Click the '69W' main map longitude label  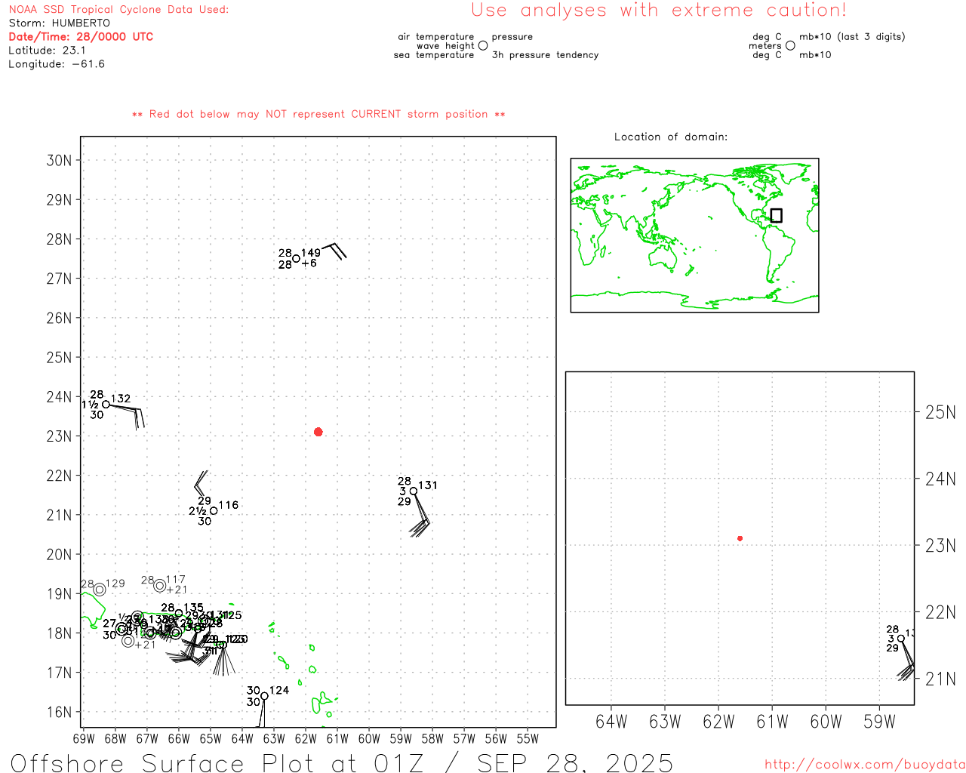pos(84,738)
